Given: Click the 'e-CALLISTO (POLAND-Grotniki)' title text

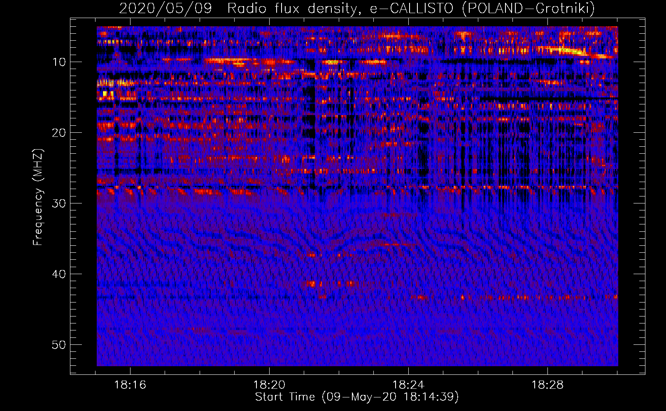Looking at the screenshot, I should tap(482, 8).
